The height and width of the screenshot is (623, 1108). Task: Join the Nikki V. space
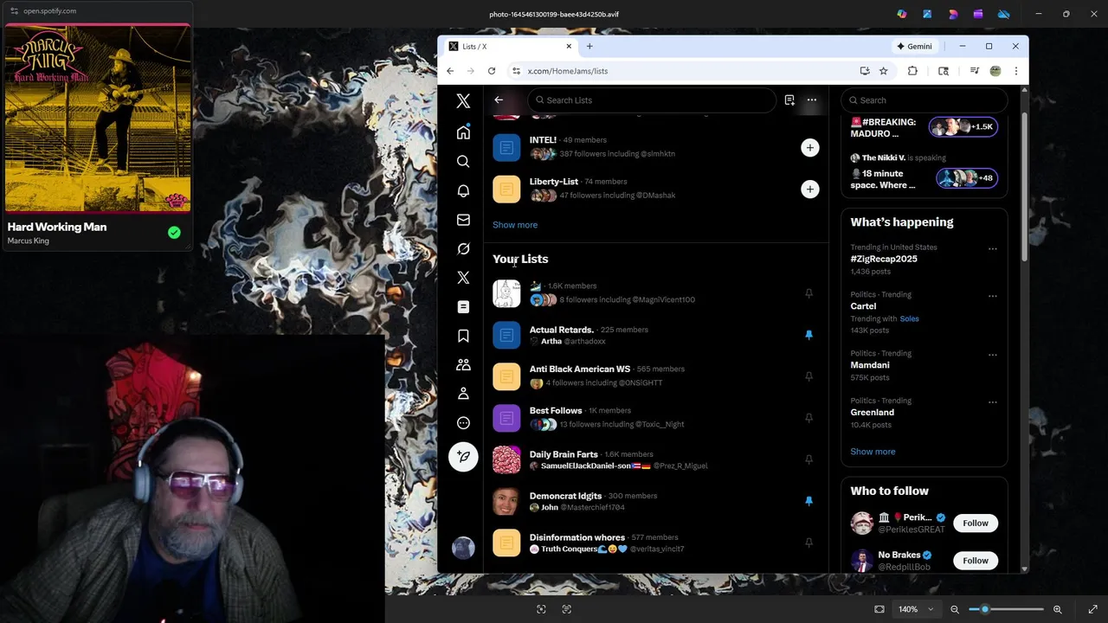click(x=966, y=178)
